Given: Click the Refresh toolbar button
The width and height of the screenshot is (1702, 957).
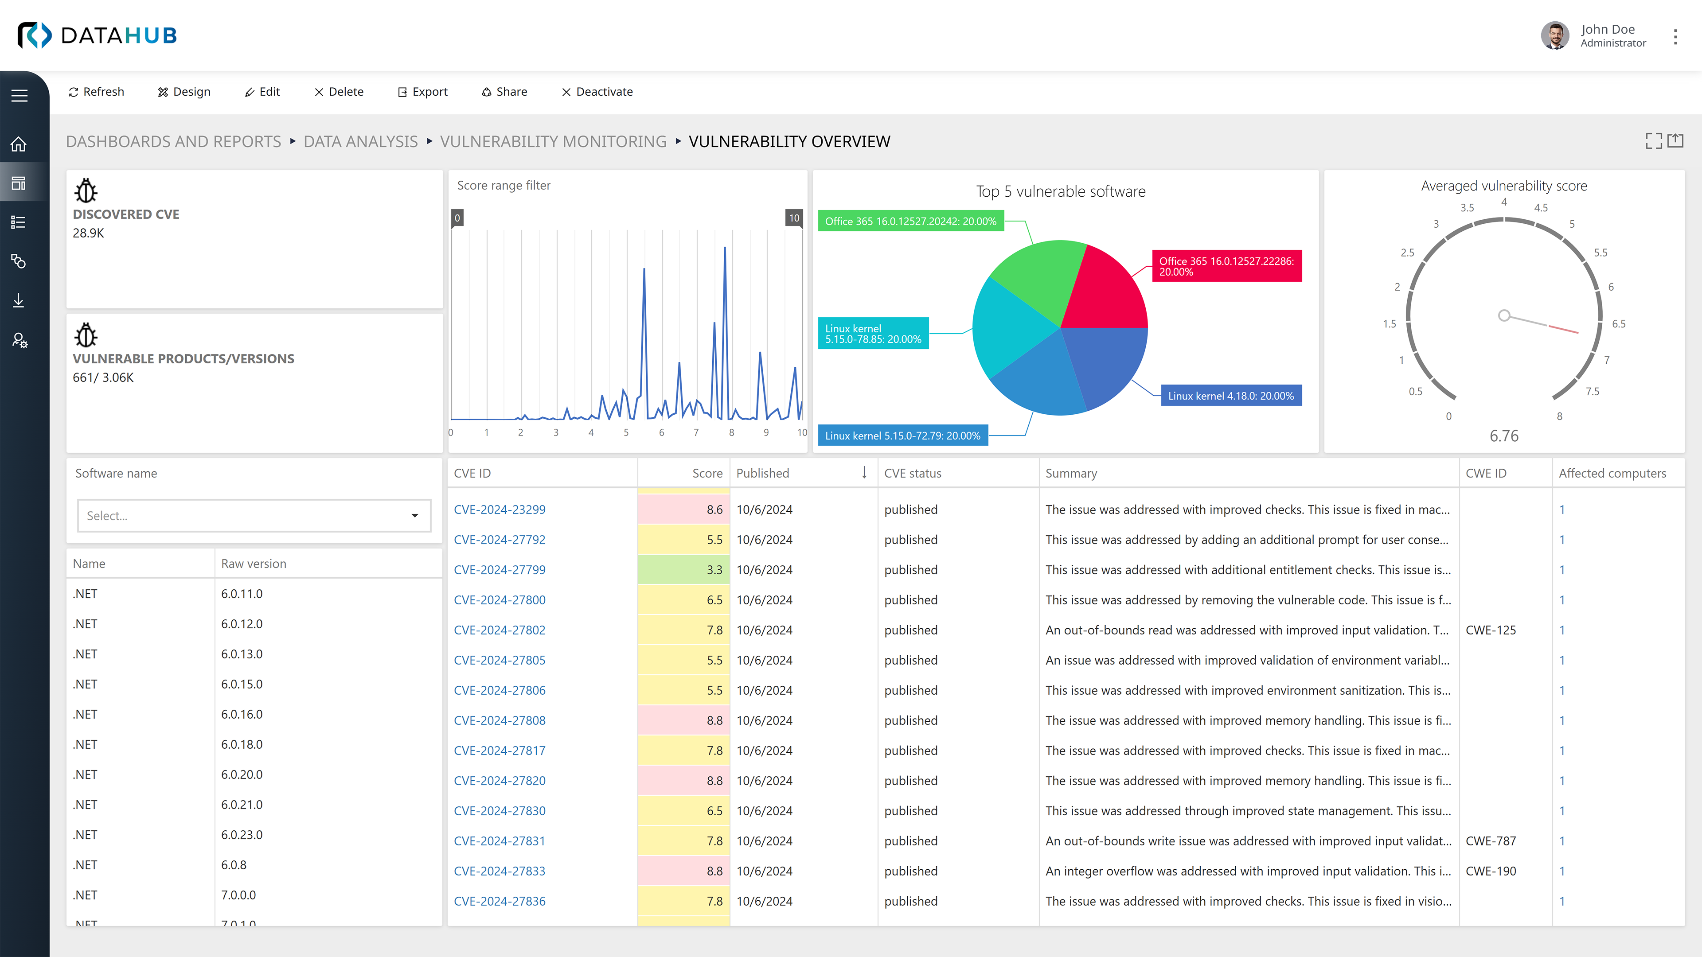Looking at the screenshot, I should (97, 92).
